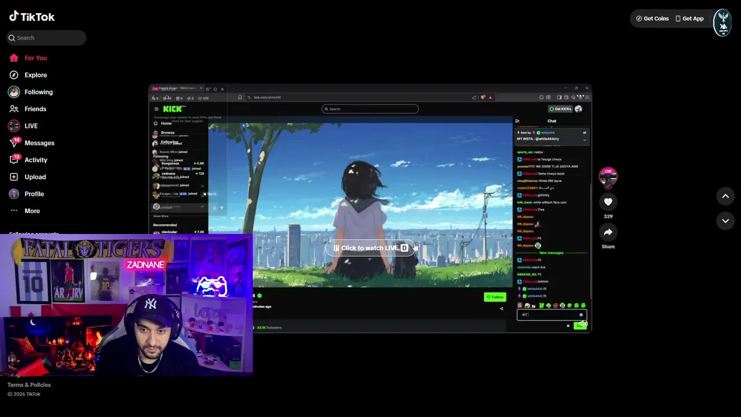This screenshot has width=741, height=417.
Task: Click the KICK logo in the video
Action: (x=174, y=109)
